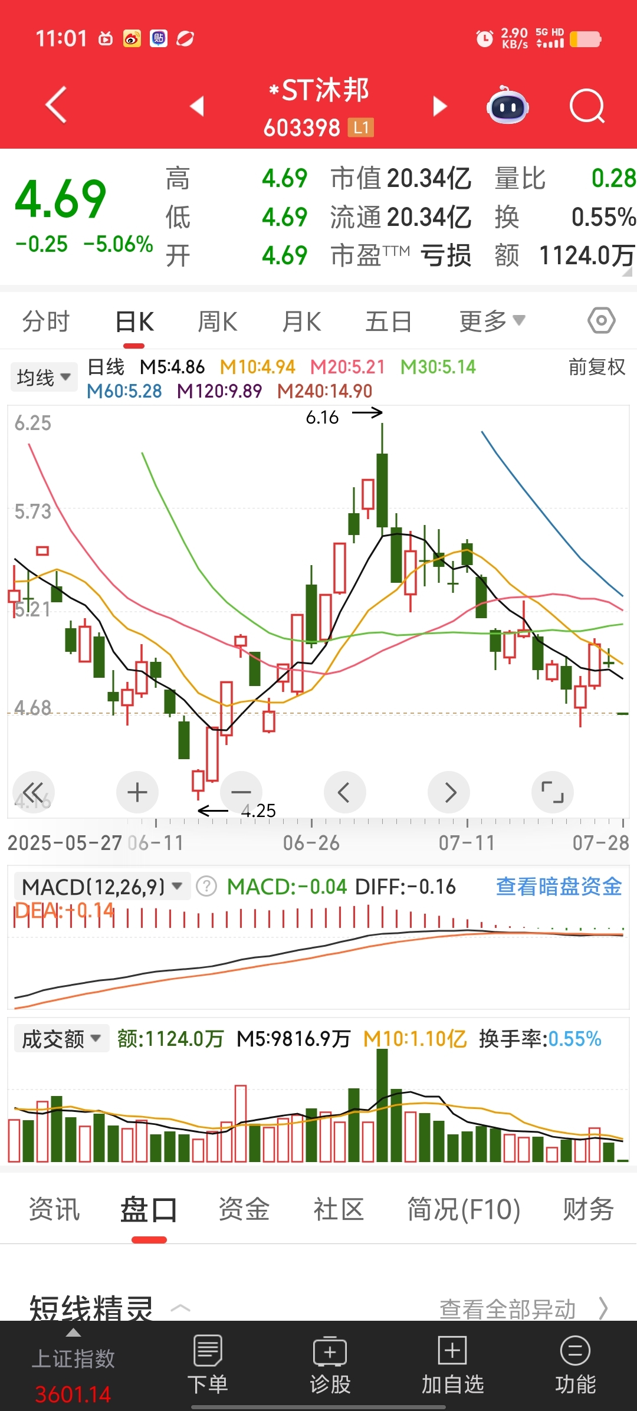Tap 加自选 add to watchlist
637x1411 pixels.
[452, 1364]
